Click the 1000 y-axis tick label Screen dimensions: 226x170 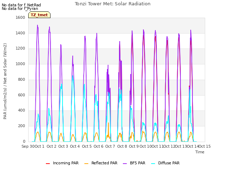[x=20, y=64]
